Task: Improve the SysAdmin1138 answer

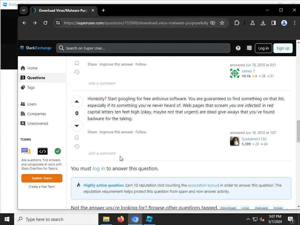Action: pos(116,132)
